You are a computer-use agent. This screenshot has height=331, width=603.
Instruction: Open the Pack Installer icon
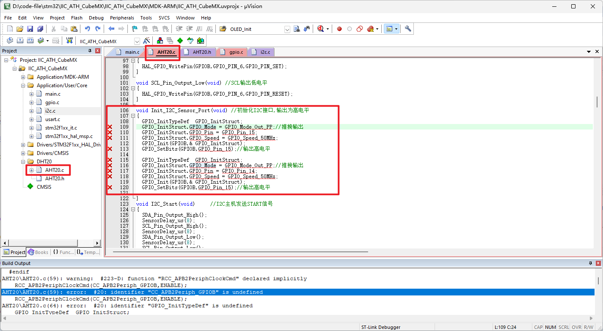pos(201,41)
